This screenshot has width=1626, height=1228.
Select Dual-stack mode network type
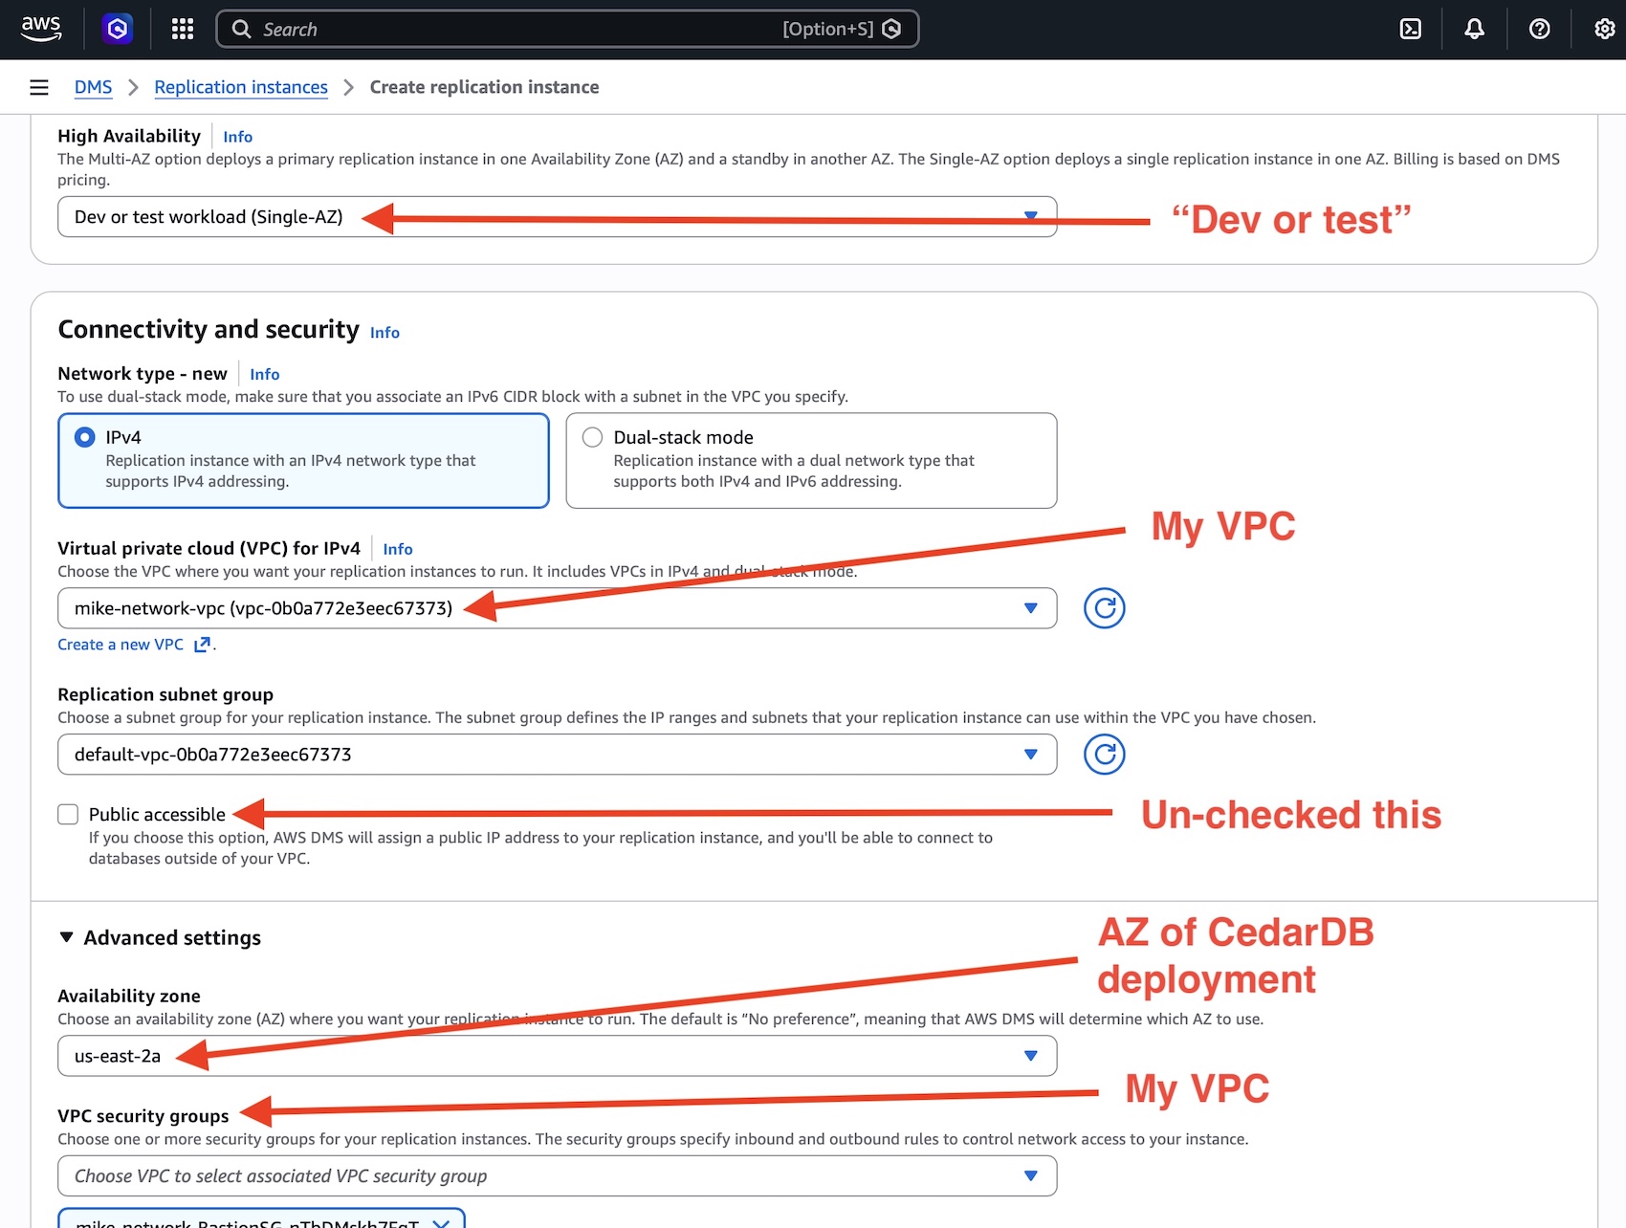point(593,437)
